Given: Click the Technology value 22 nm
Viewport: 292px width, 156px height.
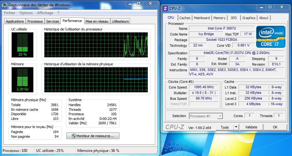Looking at the screenshot, I should tap(198, 46).
